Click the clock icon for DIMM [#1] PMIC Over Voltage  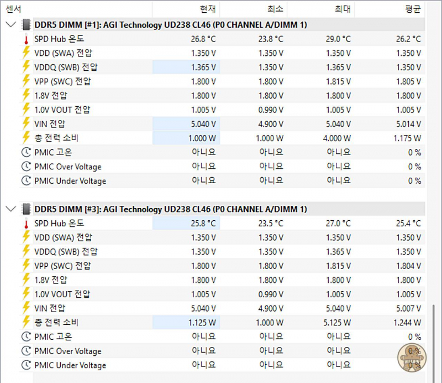coord(25,167)
